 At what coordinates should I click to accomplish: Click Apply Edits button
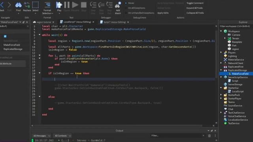(163, 13)
